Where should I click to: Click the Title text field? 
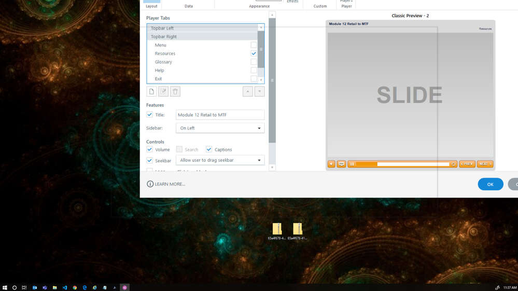220,115
